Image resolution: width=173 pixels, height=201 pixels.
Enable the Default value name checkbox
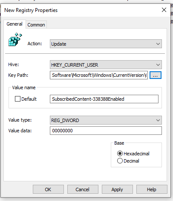coord(17,99)
